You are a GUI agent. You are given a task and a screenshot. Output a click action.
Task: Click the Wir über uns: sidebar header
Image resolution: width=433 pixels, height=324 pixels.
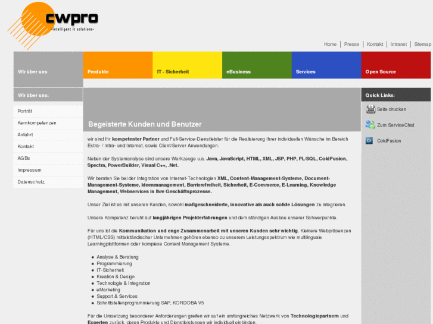click(48, 95)
